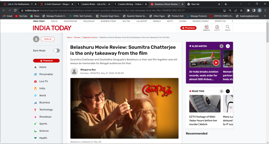Switch to Life in The Netherlands tab
This screenshot has width=269, height=144.
[20, 4]
